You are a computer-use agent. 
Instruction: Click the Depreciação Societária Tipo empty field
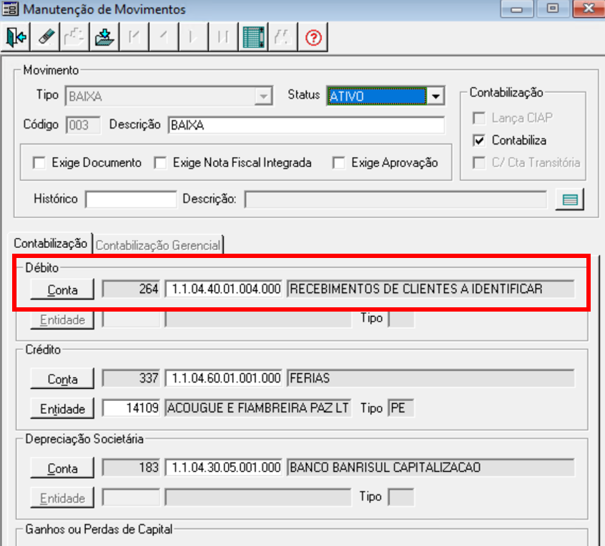click(401, 497)
